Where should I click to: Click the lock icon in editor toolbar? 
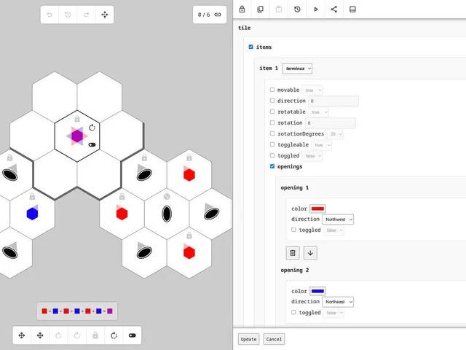coord(242,9)
